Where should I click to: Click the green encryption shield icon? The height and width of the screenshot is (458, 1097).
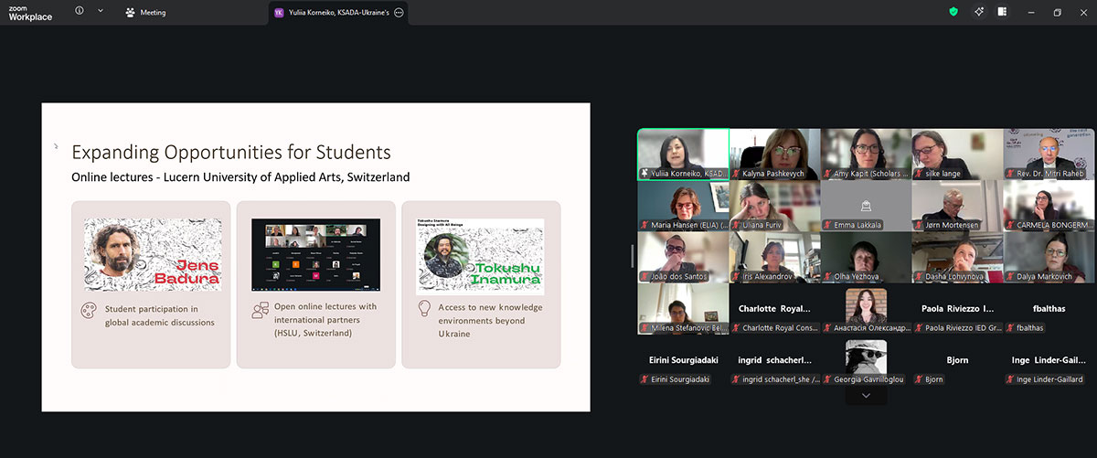(x=953, y=12)
